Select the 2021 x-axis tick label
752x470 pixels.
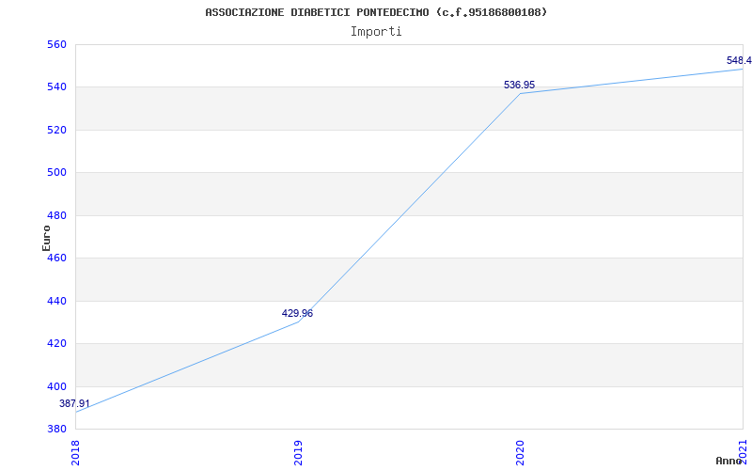(742, 451)
